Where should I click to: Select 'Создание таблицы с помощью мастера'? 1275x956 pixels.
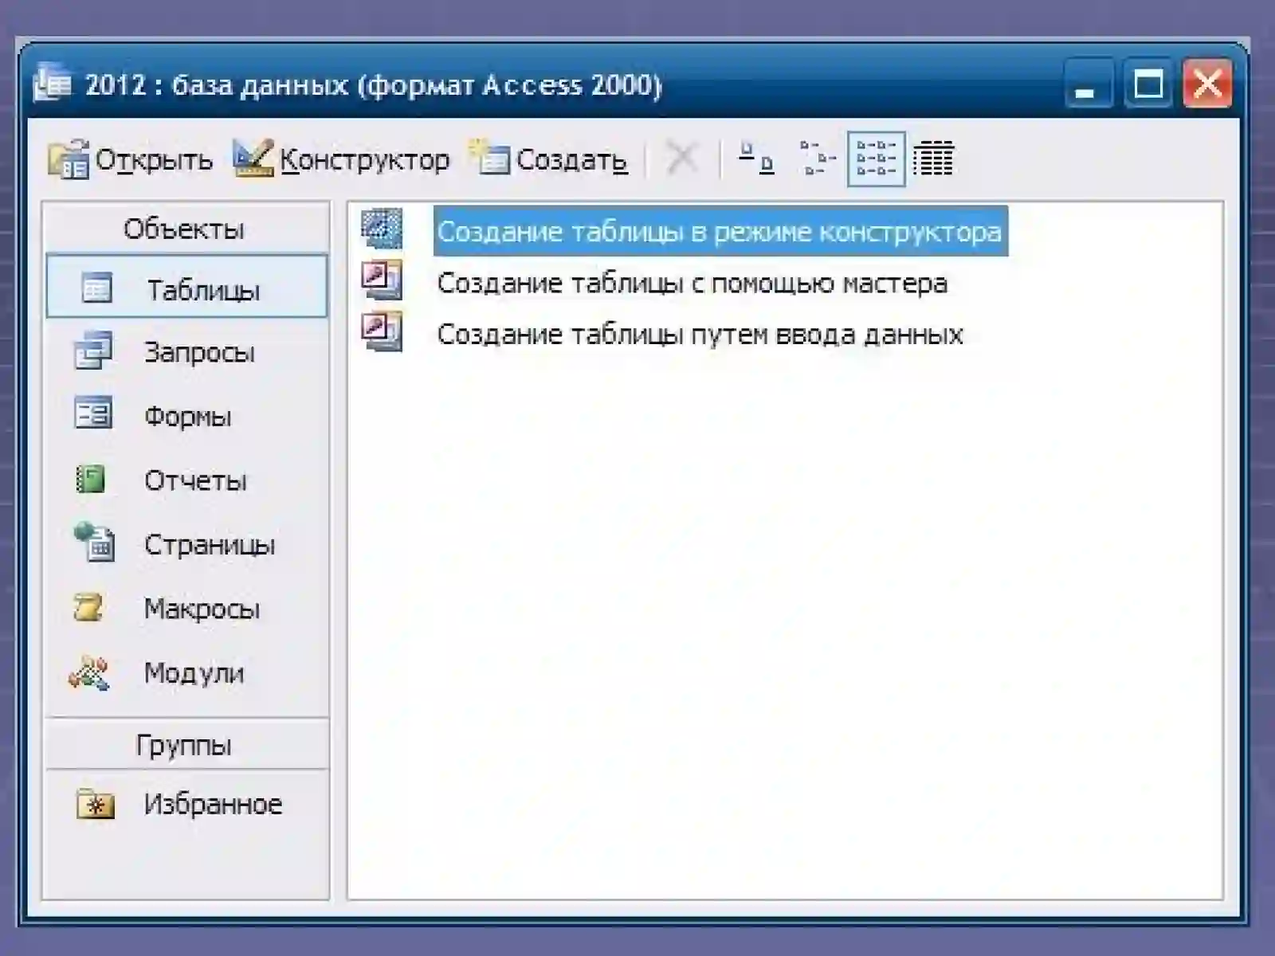(655, 283)
